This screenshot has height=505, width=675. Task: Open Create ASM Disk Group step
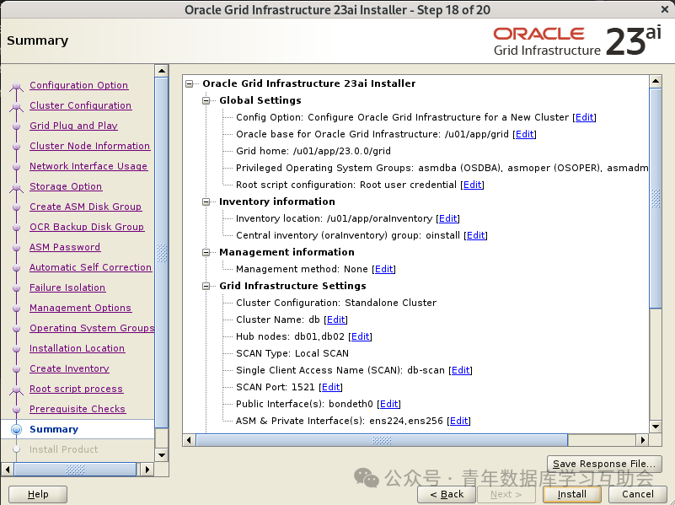coord(85,207)
